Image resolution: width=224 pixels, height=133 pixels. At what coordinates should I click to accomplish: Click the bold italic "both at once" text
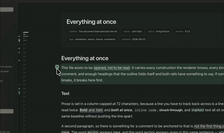(x=122, y=110)
